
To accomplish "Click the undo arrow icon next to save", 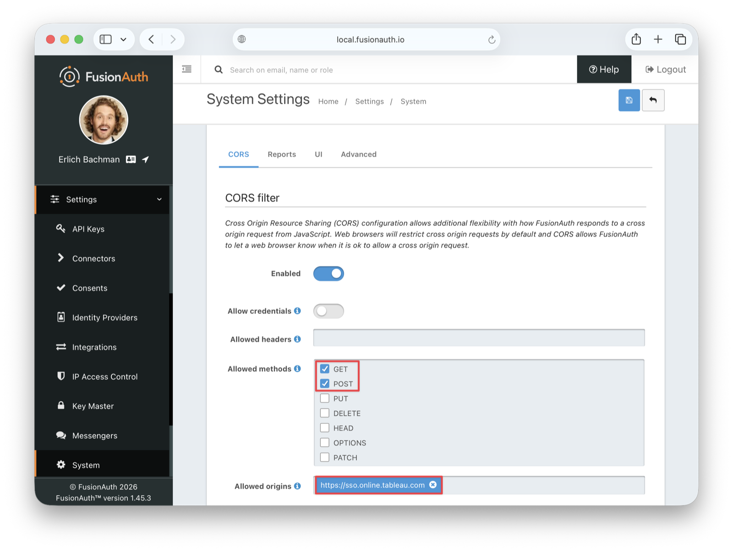I will [653, 100].
